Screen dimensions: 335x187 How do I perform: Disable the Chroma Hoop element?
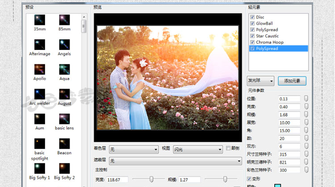pos(252,42)
